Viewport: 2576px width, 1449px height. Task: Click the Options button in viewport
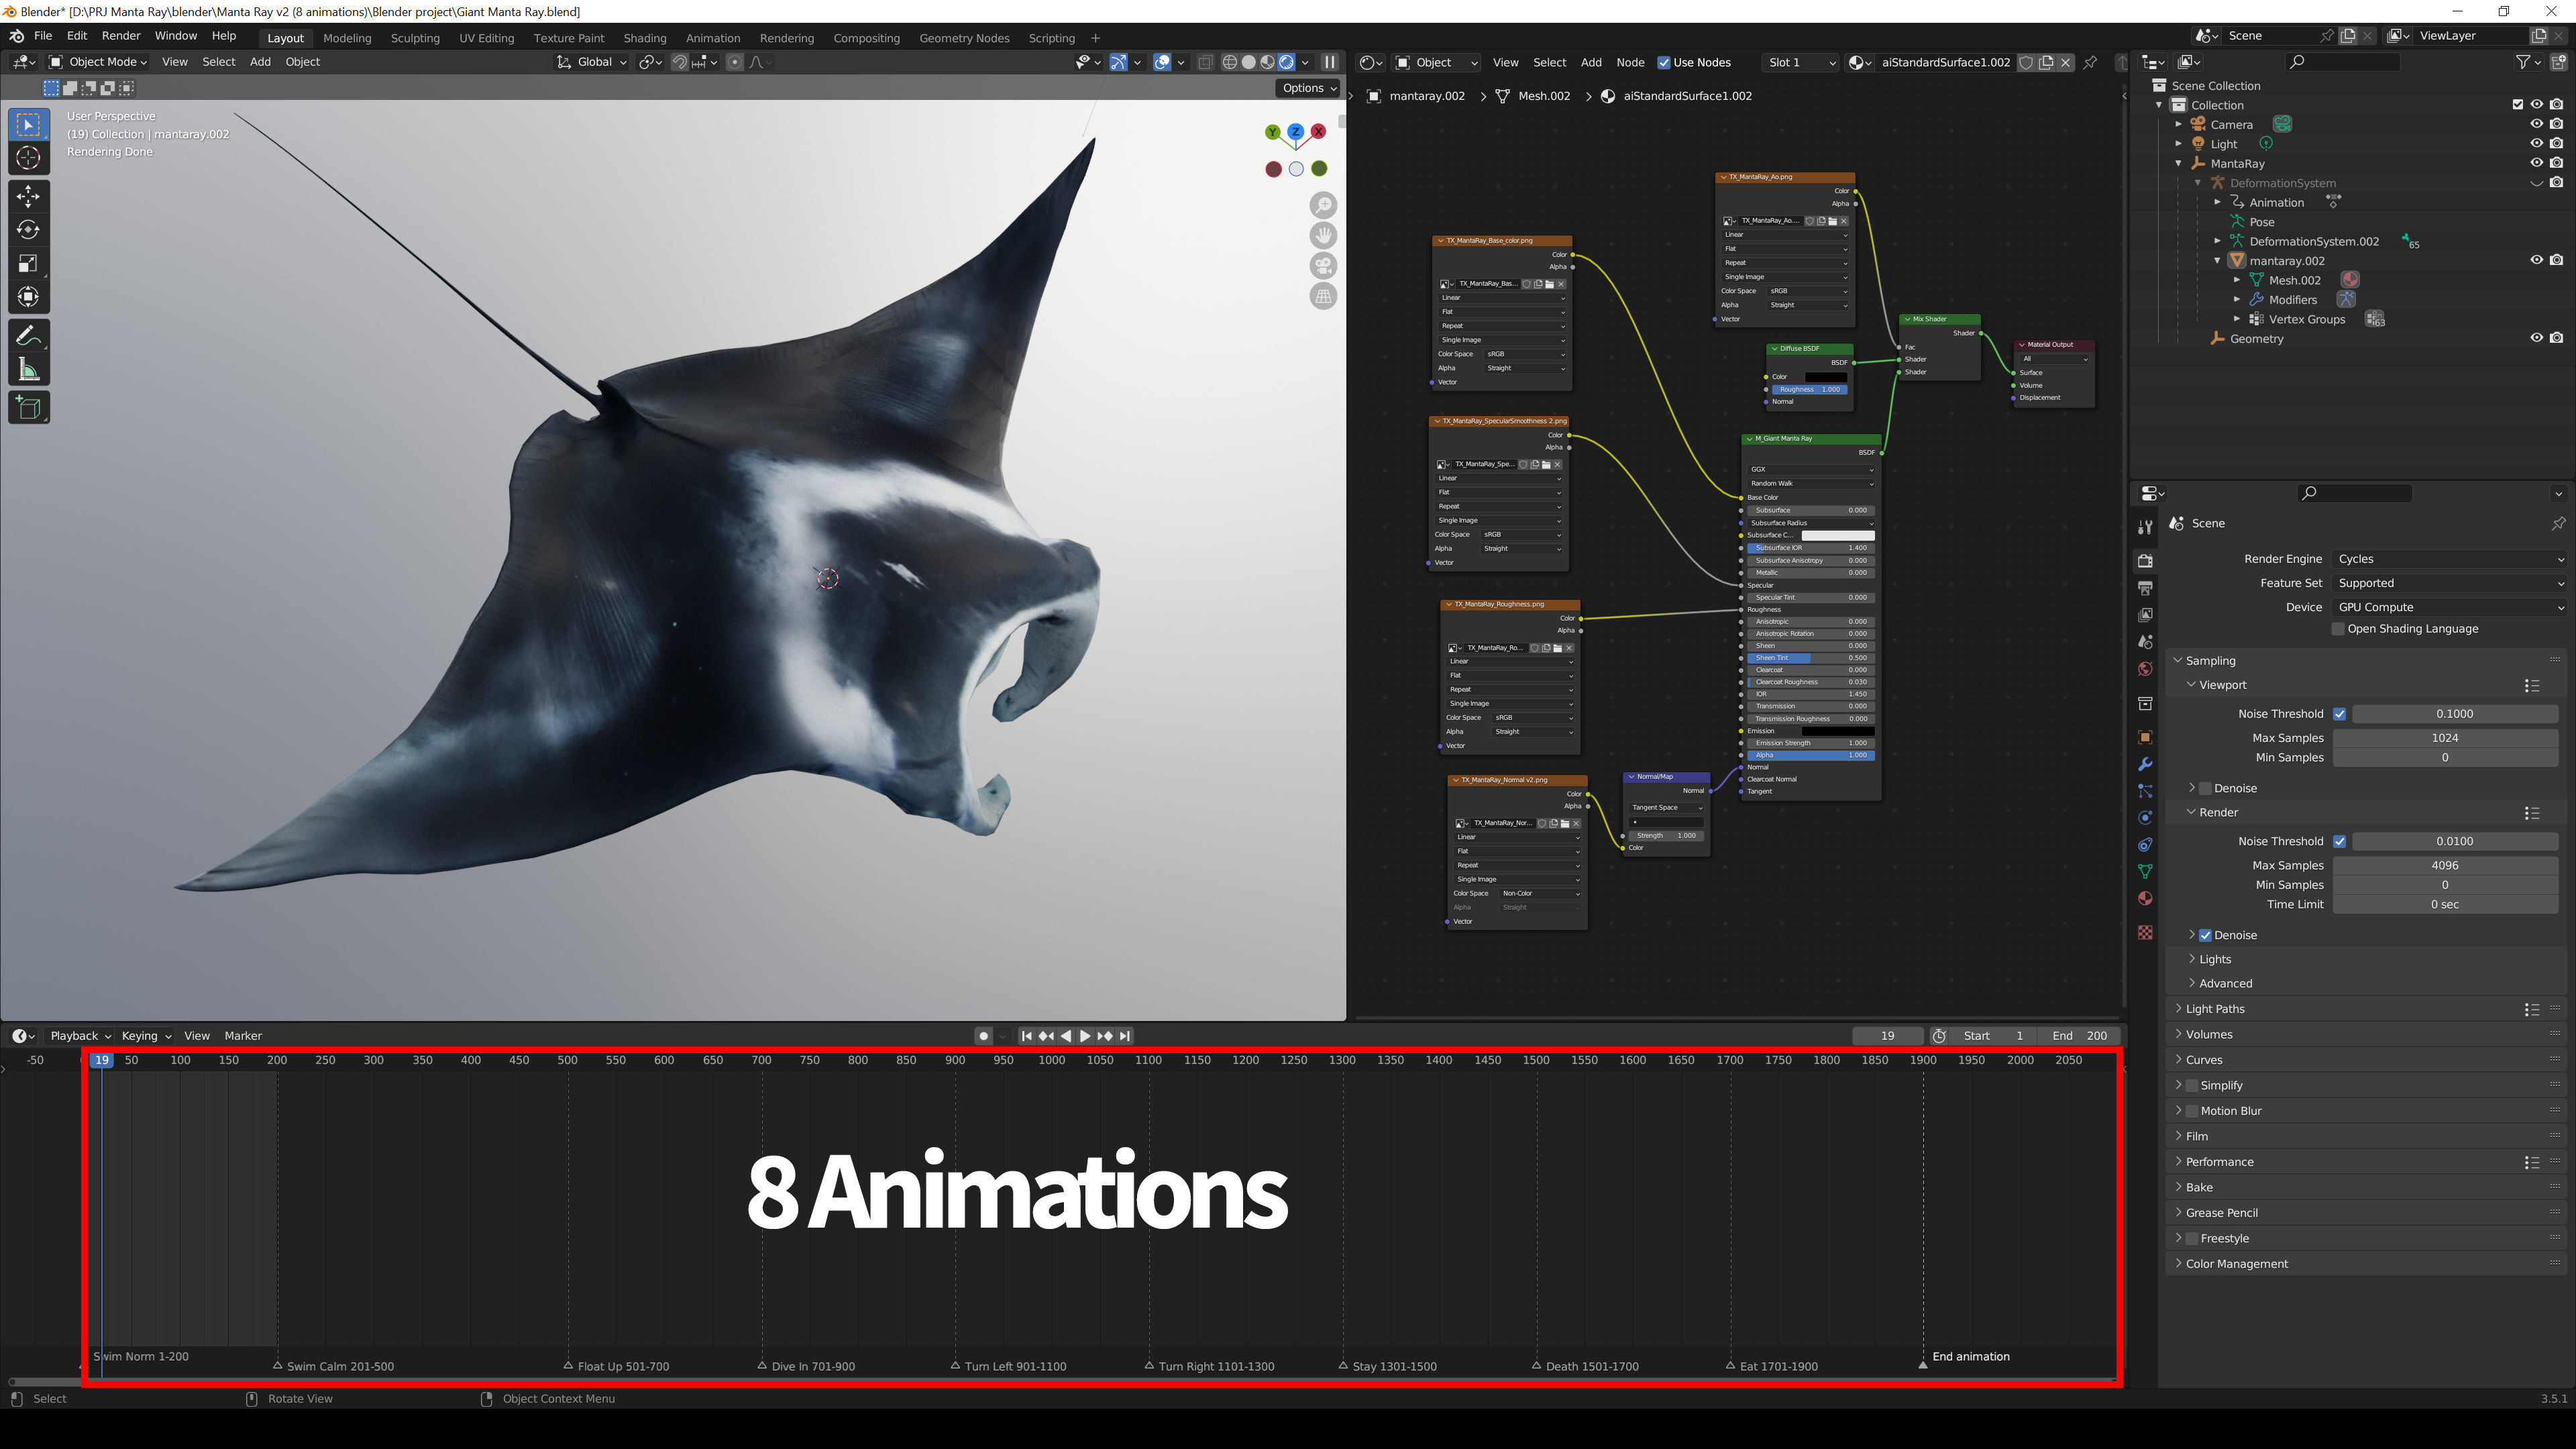[x=1308, y=88]
